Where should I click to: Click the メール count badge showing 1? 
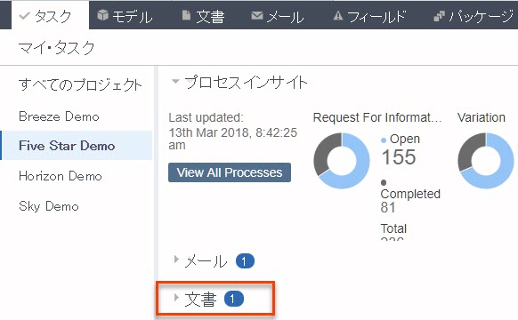coord(245,261)
